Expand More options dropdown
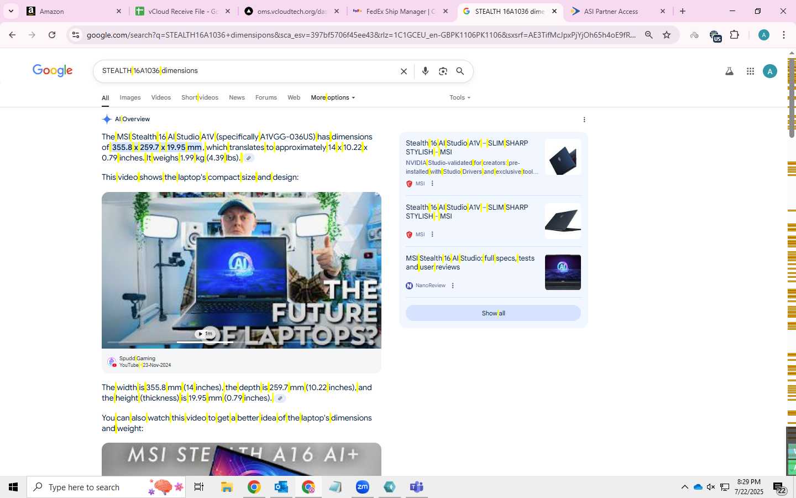 (333, 97)
